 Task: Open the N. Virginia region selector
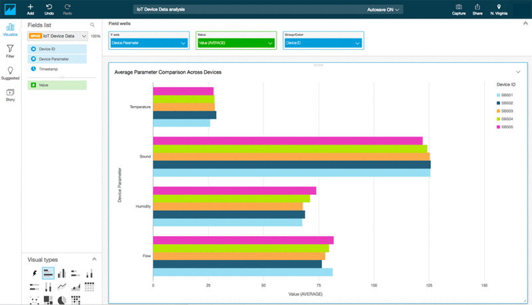click(x=499, y=9)
